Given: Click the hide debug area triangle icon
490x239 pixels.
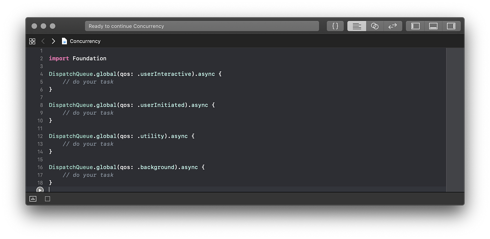Looking at the screenshot, I should point(33,198).
